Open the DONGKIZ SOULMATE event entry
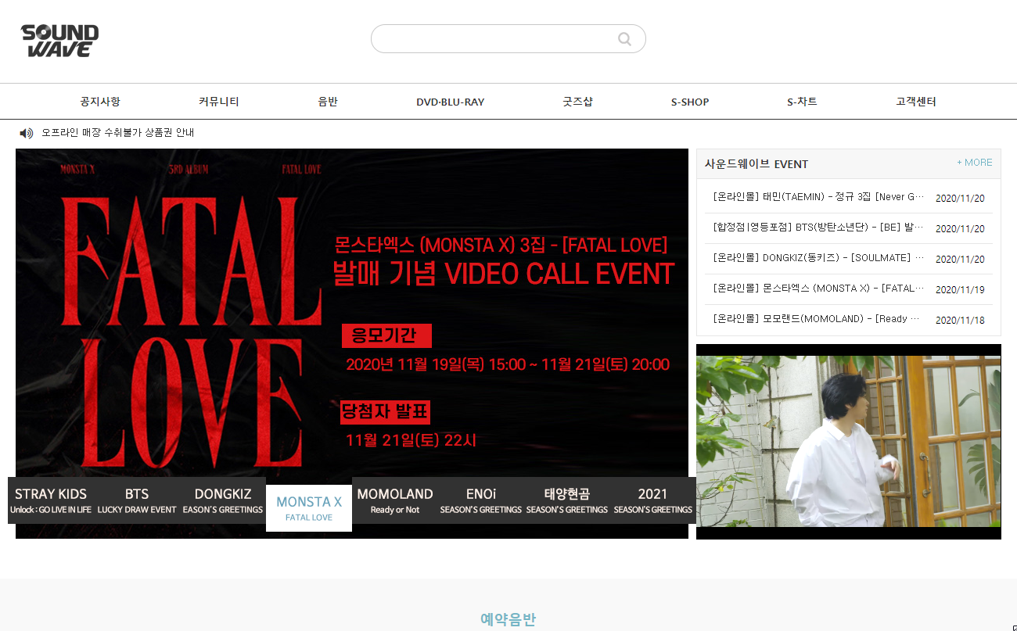This screenshot has height=631, width=1017. (818, 258)
